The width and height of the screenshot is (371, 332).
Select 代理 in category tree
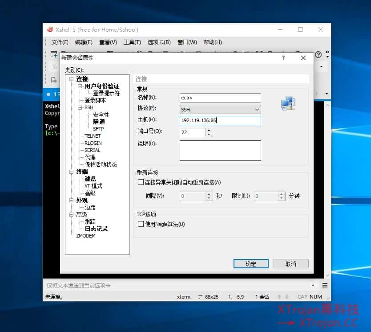click(90, 157)
